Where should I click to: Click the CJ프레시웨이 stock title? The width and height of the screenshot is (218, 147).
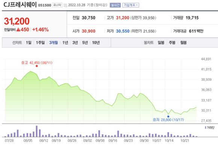(x=20, y=4)
